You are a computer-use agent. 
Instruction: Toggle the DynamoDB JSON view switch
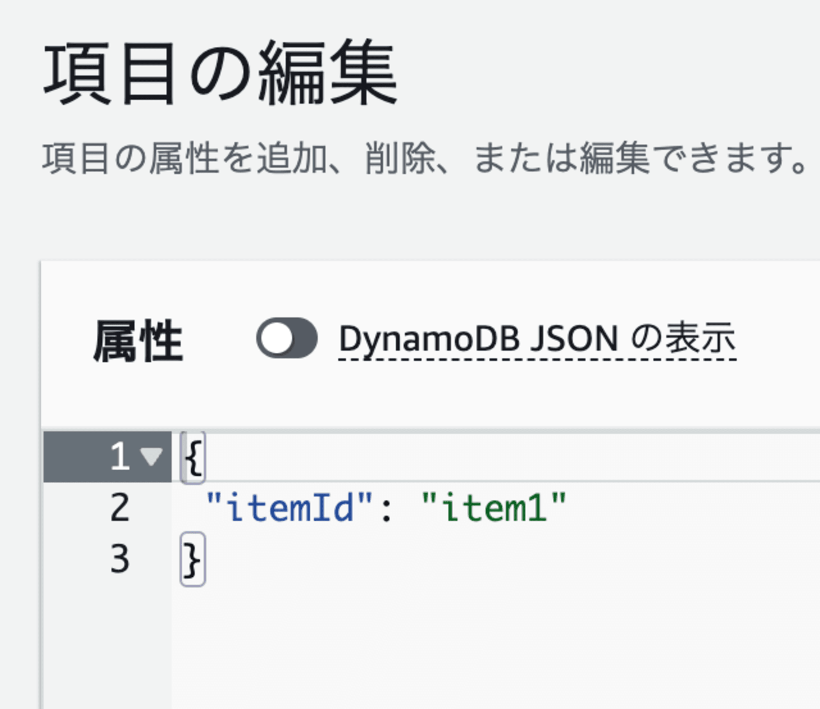(x=287, y=338)
